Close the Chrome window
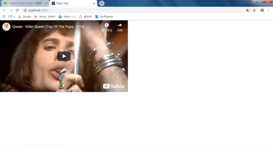273x145 pixels. [267, 2]
